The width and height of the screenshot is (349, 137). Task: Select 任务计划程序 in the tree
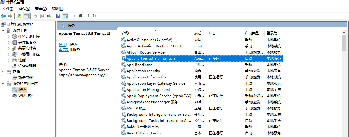(29, 36)
